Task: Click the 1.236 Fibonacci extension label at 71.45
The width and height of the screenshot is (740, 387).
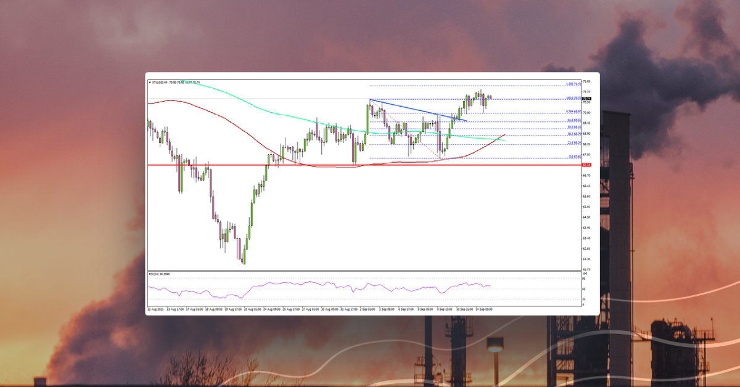Action: [x=573, y=84]
